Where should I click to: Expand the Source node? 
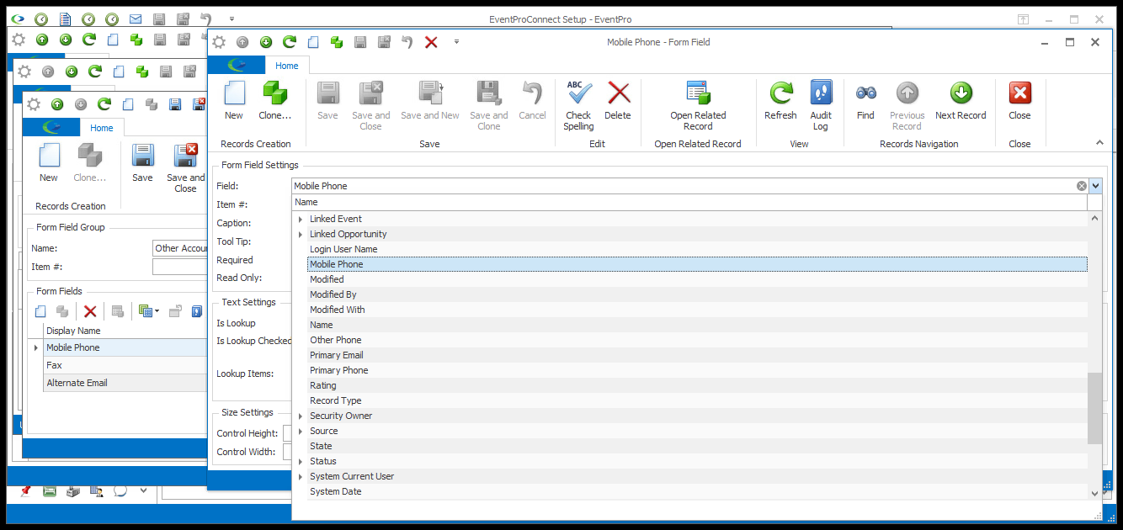(301, 432)
